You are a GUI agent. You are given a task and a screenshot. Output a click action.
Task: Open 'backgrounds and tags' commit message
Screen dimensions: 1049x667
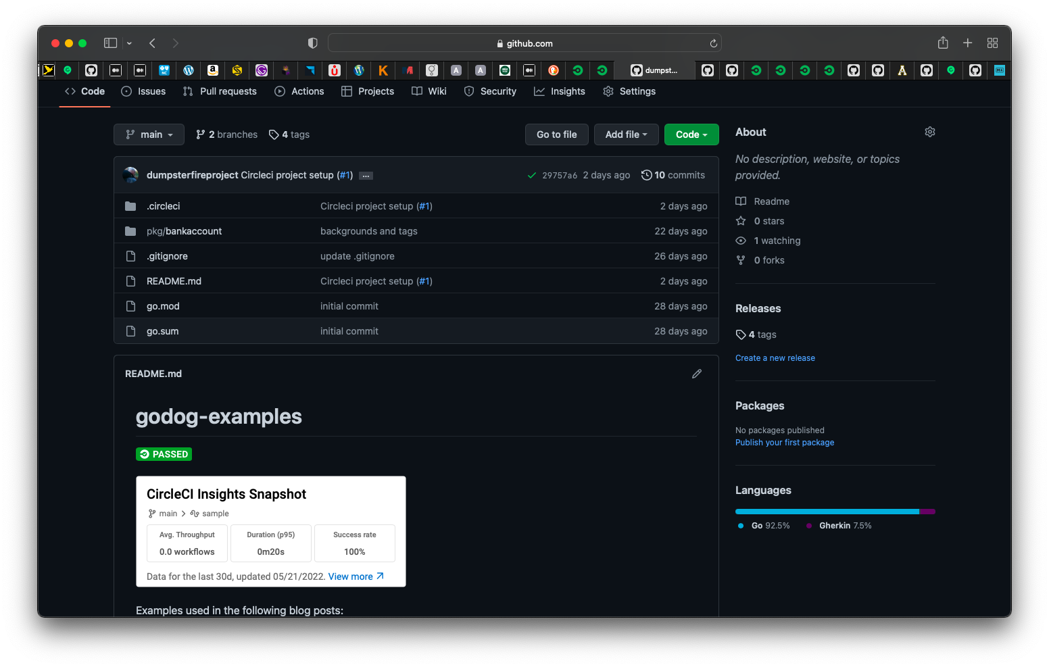(369, 231)
